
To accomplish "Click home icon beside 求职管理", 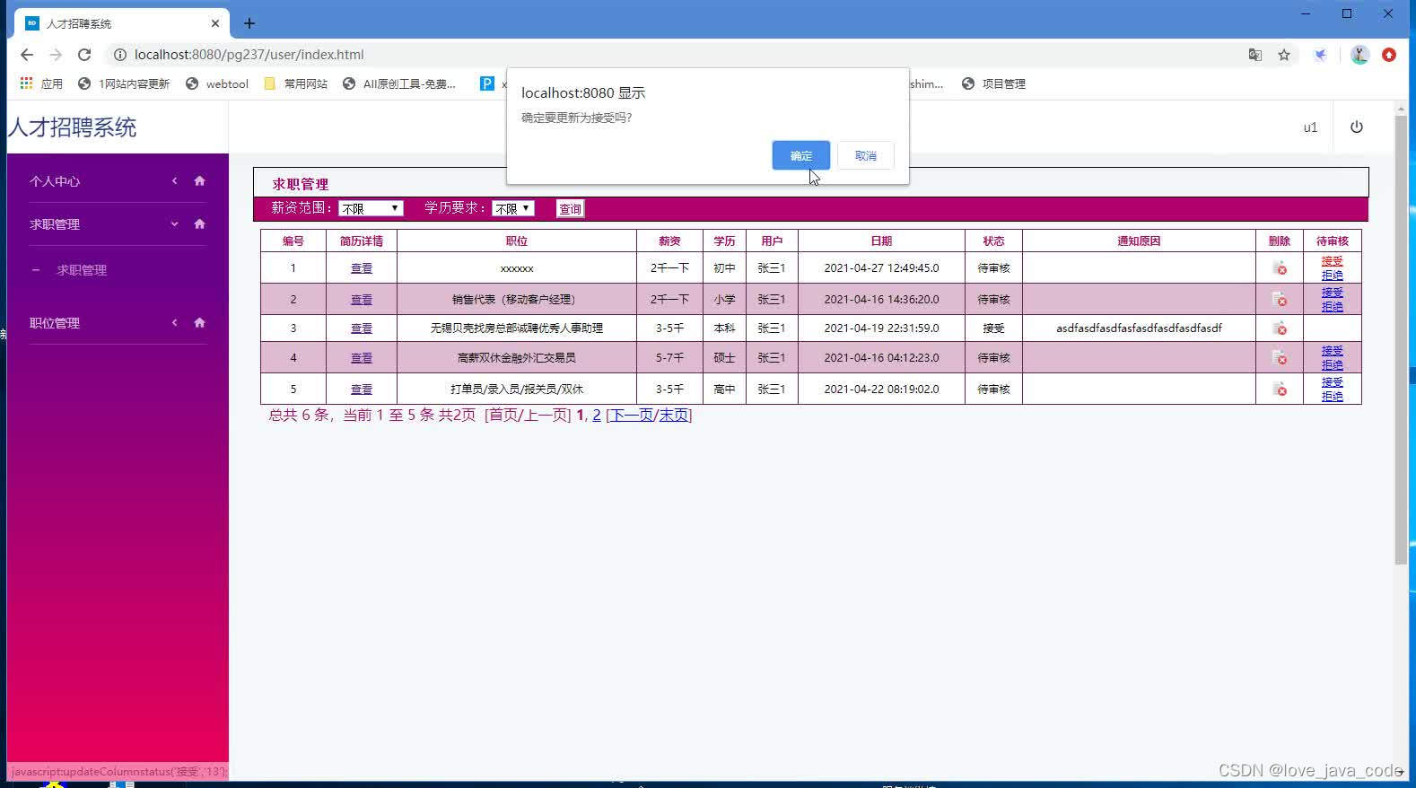I will point(199,223).
